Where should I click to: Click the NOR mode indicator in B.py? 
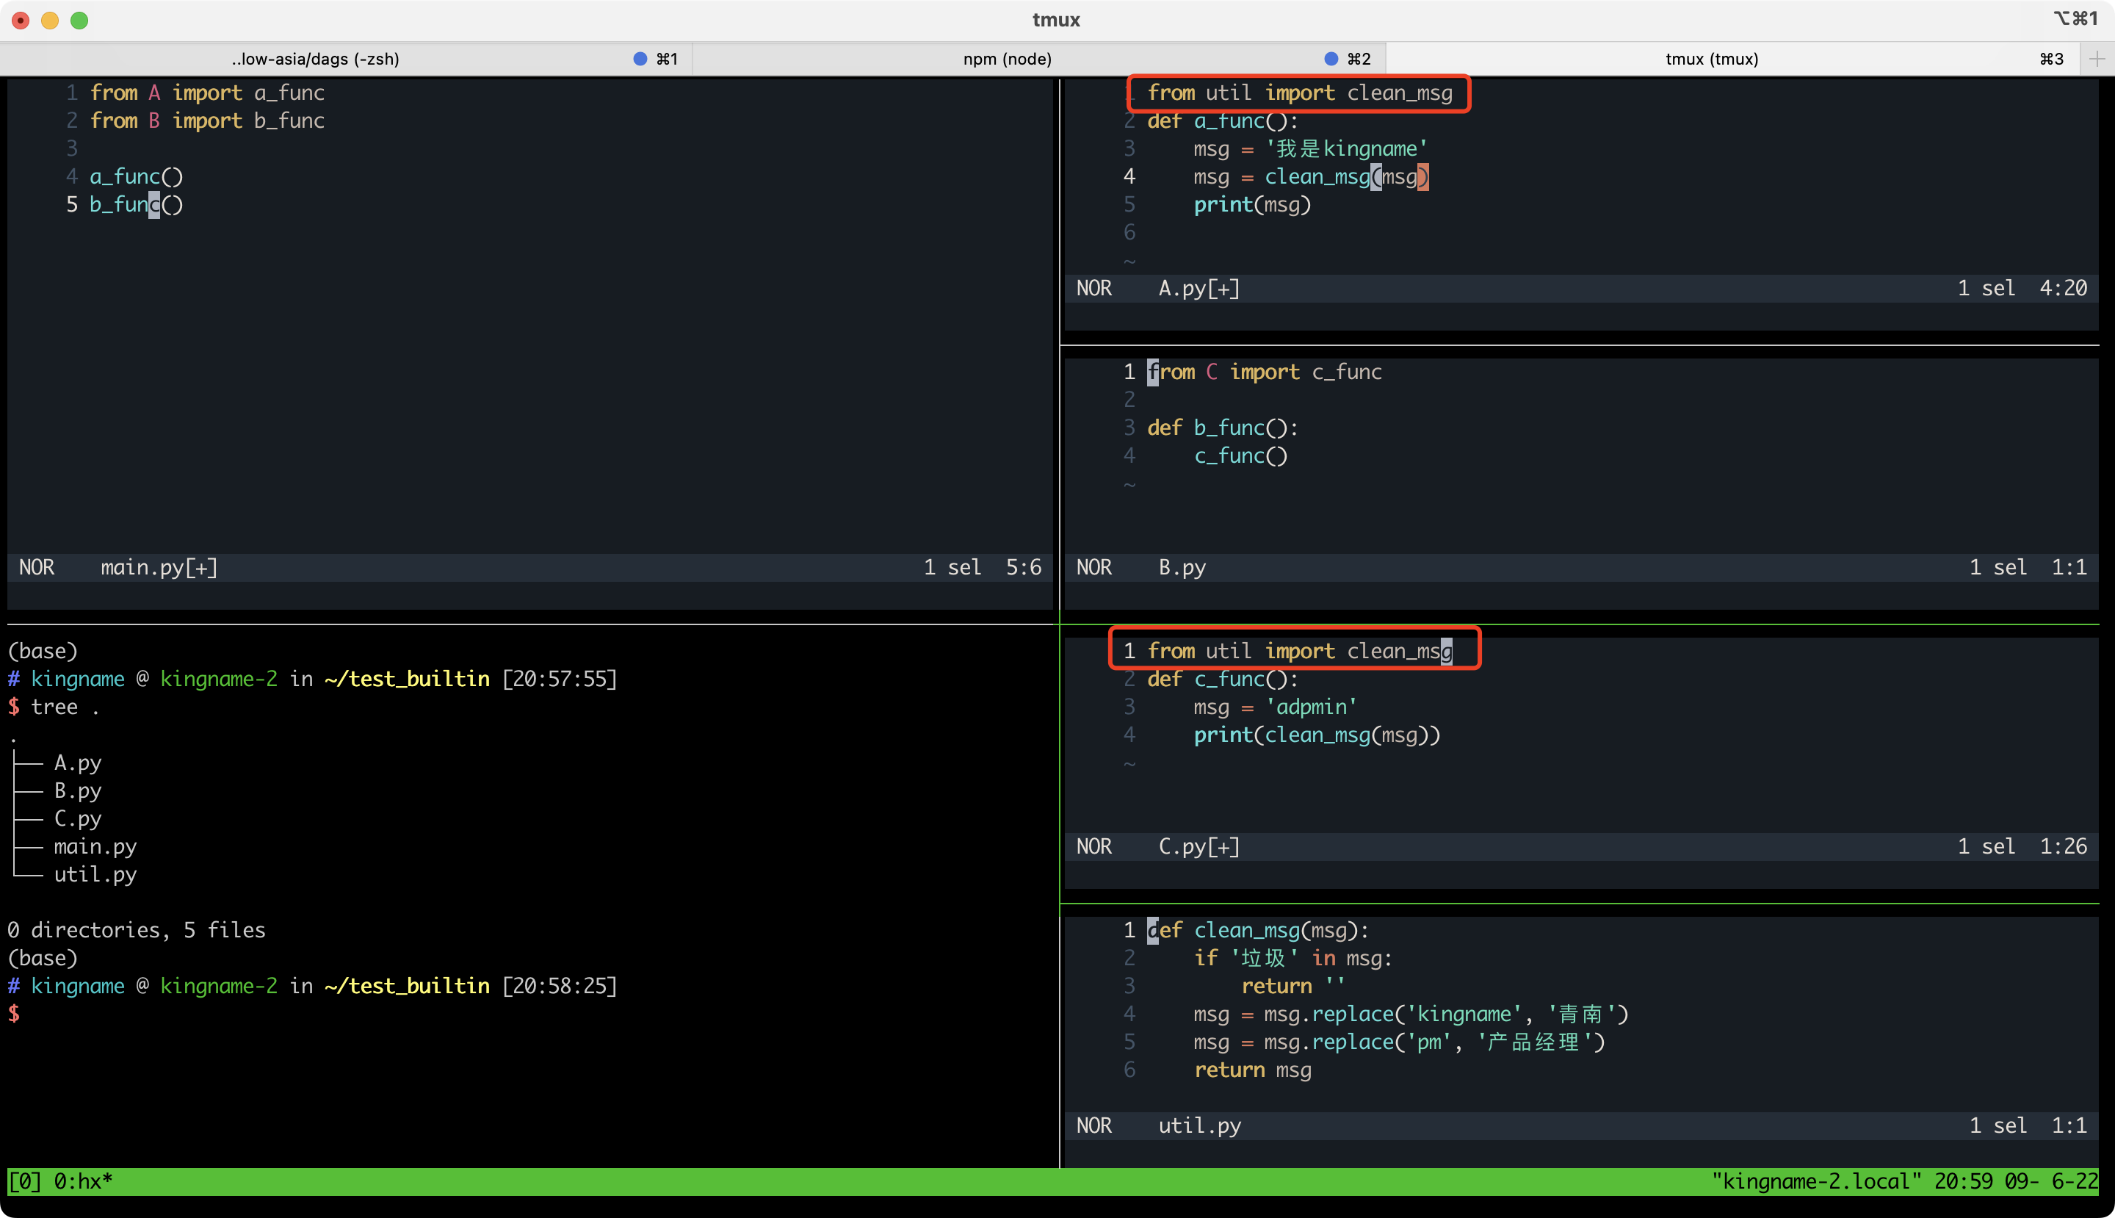pyautogui.click(x=1092, y=567)
